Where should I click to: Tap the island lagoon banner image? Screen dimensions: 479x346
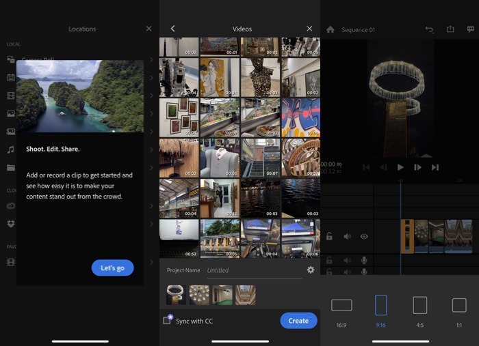point(80,96)
